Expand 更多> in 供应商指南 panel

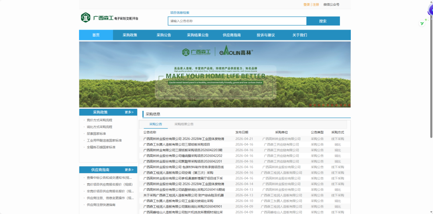click(129, 170)
